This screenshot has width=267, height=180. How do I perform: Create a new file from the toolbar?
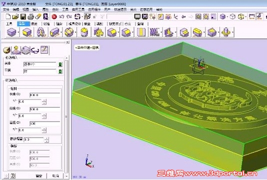click(8, 16)
